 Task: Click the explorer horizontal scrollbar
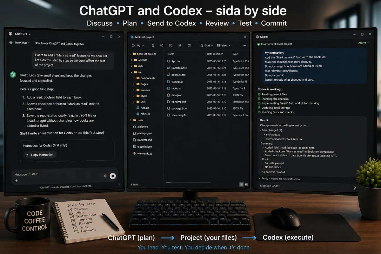[x=188, y=182]
